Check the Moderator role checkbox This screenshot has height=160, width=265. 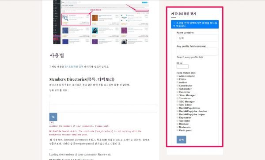point(178,127)
